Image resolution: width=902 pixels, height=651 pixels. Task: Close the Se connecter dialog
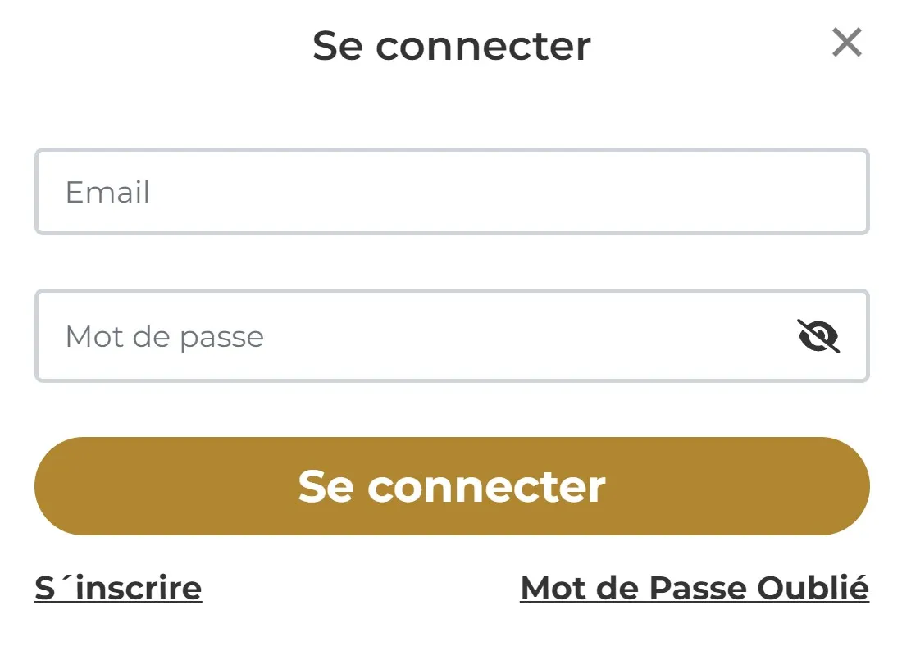(x=846, y=43)
